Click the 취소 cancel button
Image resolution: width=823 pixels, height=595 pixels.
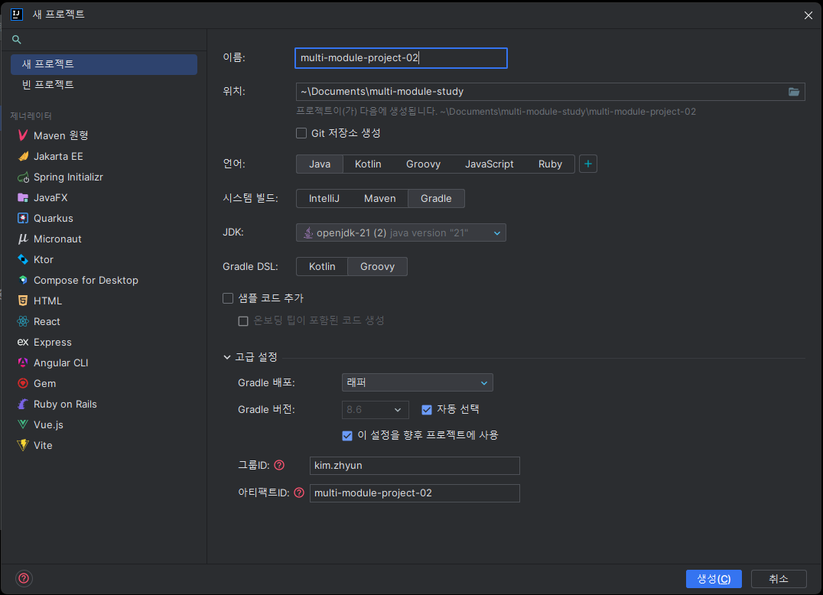(779, 579)
